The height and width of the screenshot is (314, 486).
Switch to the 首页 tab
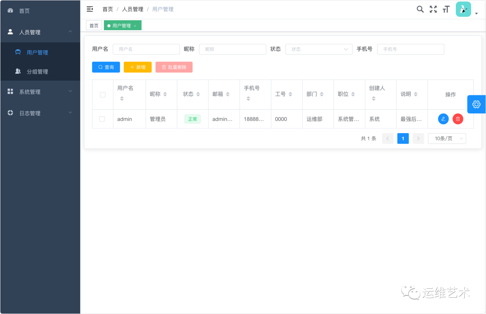click(94, 25)
